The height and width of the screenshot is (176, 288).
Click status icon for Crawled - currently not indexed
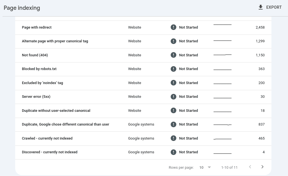tap(173, 138)
